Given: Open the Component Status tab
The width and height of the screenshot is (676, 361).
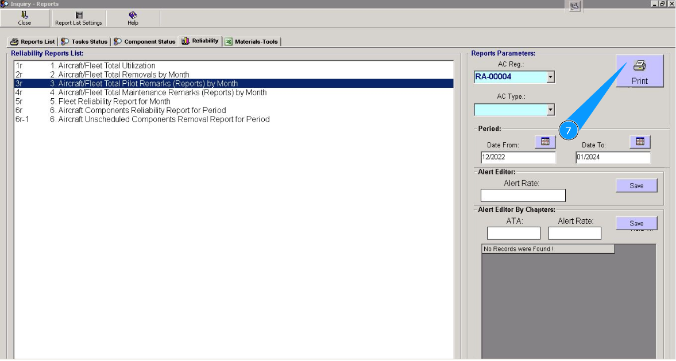Looking at the screenshot, I should pos(144,42).
